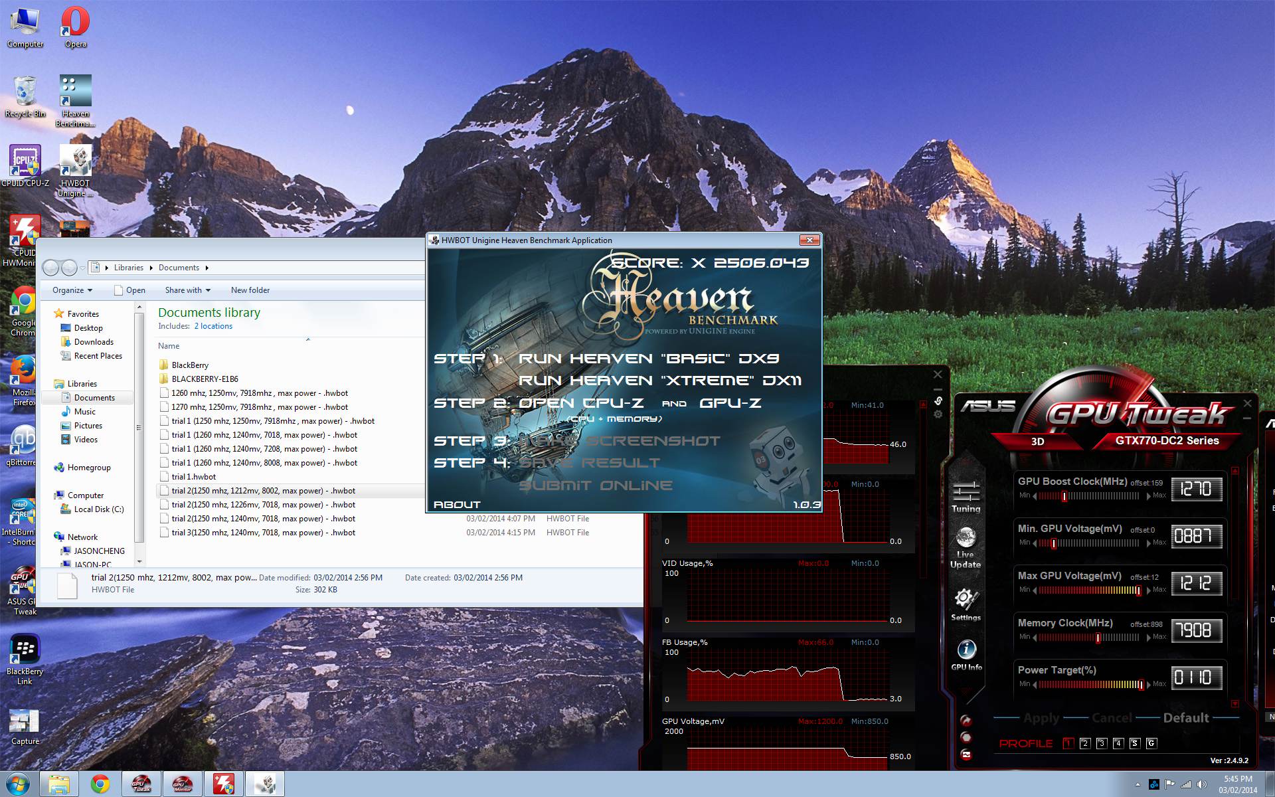Screen dimensions: 1275x797
Task: Click the red arrow icon below GPU Info
Action: [x=966, y=721]
